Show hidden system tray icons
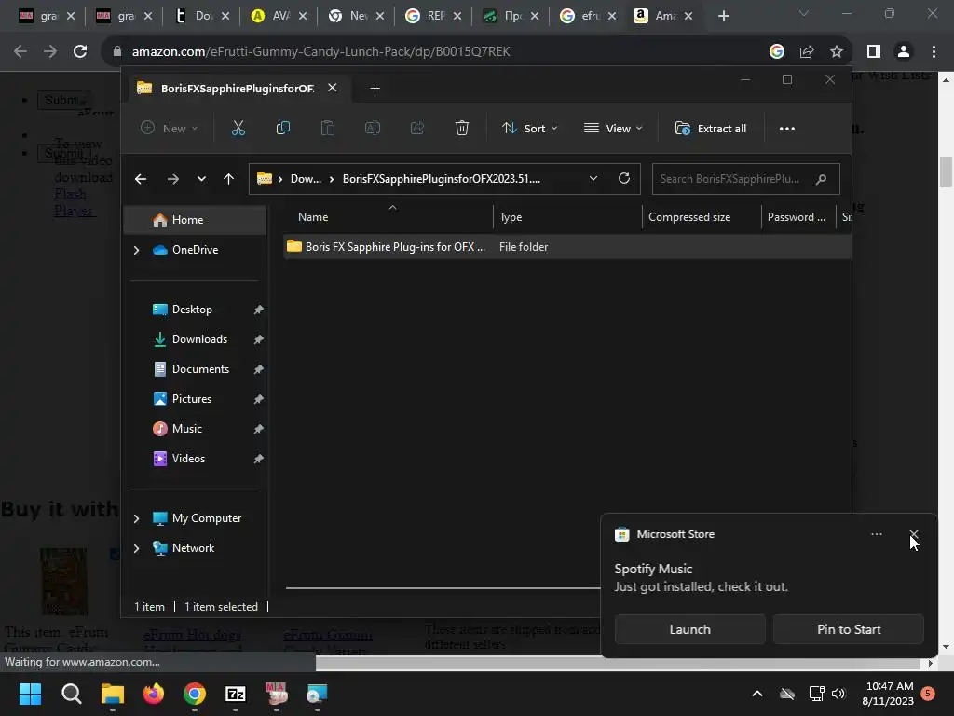 click(756, 694)
